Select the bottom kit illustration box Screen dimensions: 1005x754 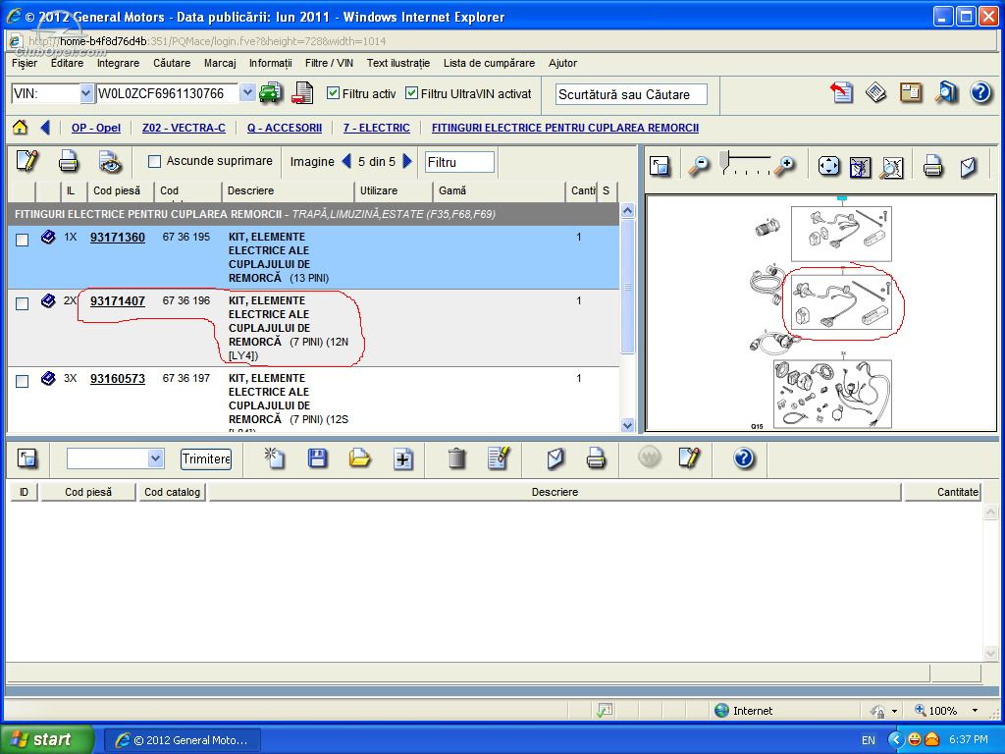(x=832, y=393)
